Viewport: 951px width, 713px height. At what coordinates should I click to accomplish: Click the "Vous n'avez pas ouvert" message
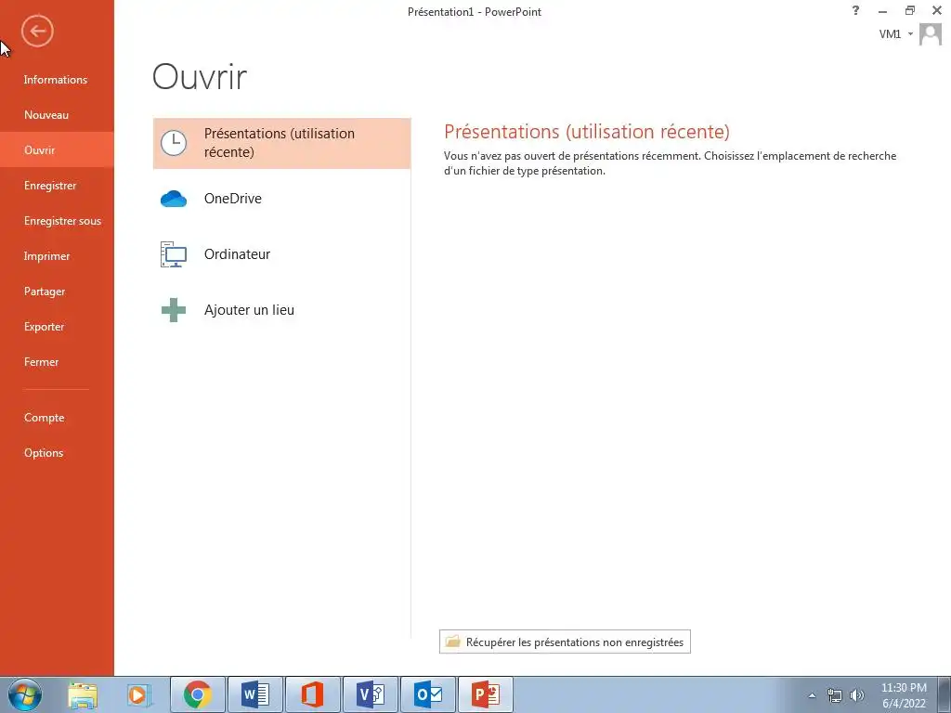coord(670,163)
